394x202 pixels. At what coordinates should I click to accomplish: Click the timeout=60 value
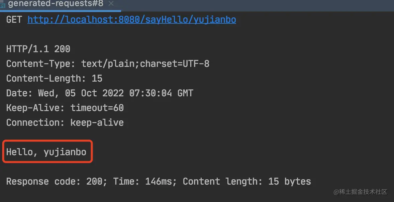[97, 108]
